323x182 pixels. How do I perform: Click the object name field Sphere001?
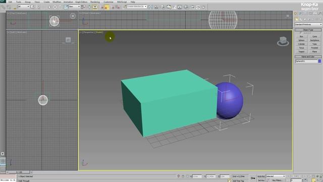[306, 61]
